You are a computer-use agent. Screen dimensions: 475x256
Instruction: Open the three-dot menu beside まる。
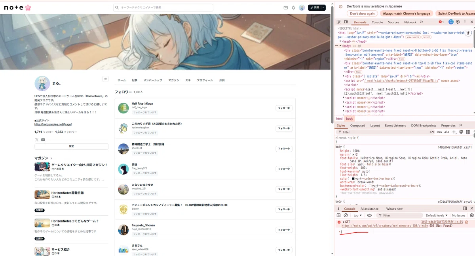pyautogui.click(x=105, y=79)
